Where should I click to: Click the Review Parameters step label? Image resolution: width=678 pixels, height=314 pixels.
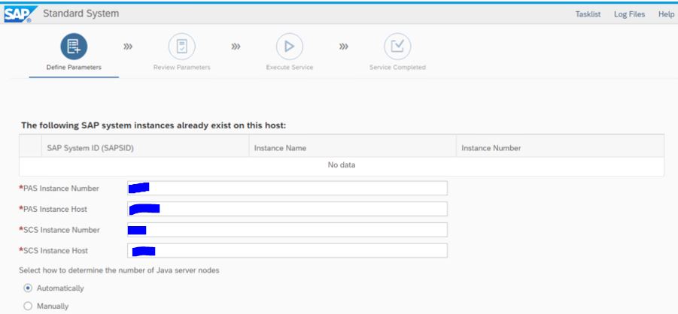pos(181,68)
